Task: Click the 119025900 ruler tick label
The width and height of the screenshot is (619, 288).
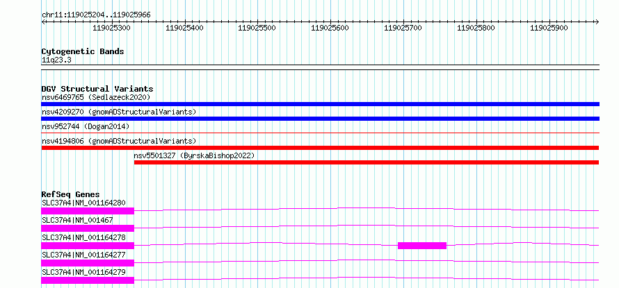Action: [x=549, y=28]
